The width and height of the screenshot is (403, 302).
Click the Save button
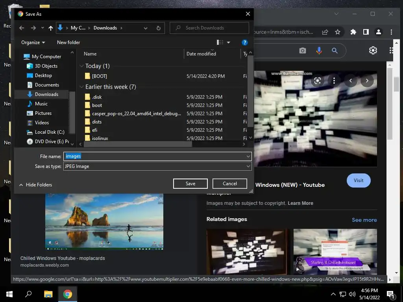pos(190,184)
